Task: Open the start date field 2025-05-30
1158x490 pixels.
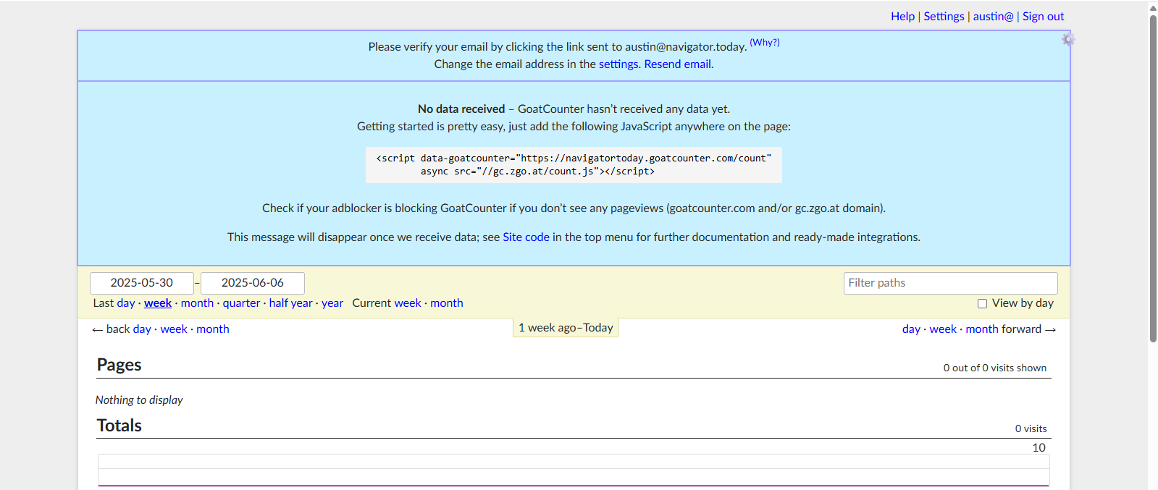Action: [x=142, y=283]
